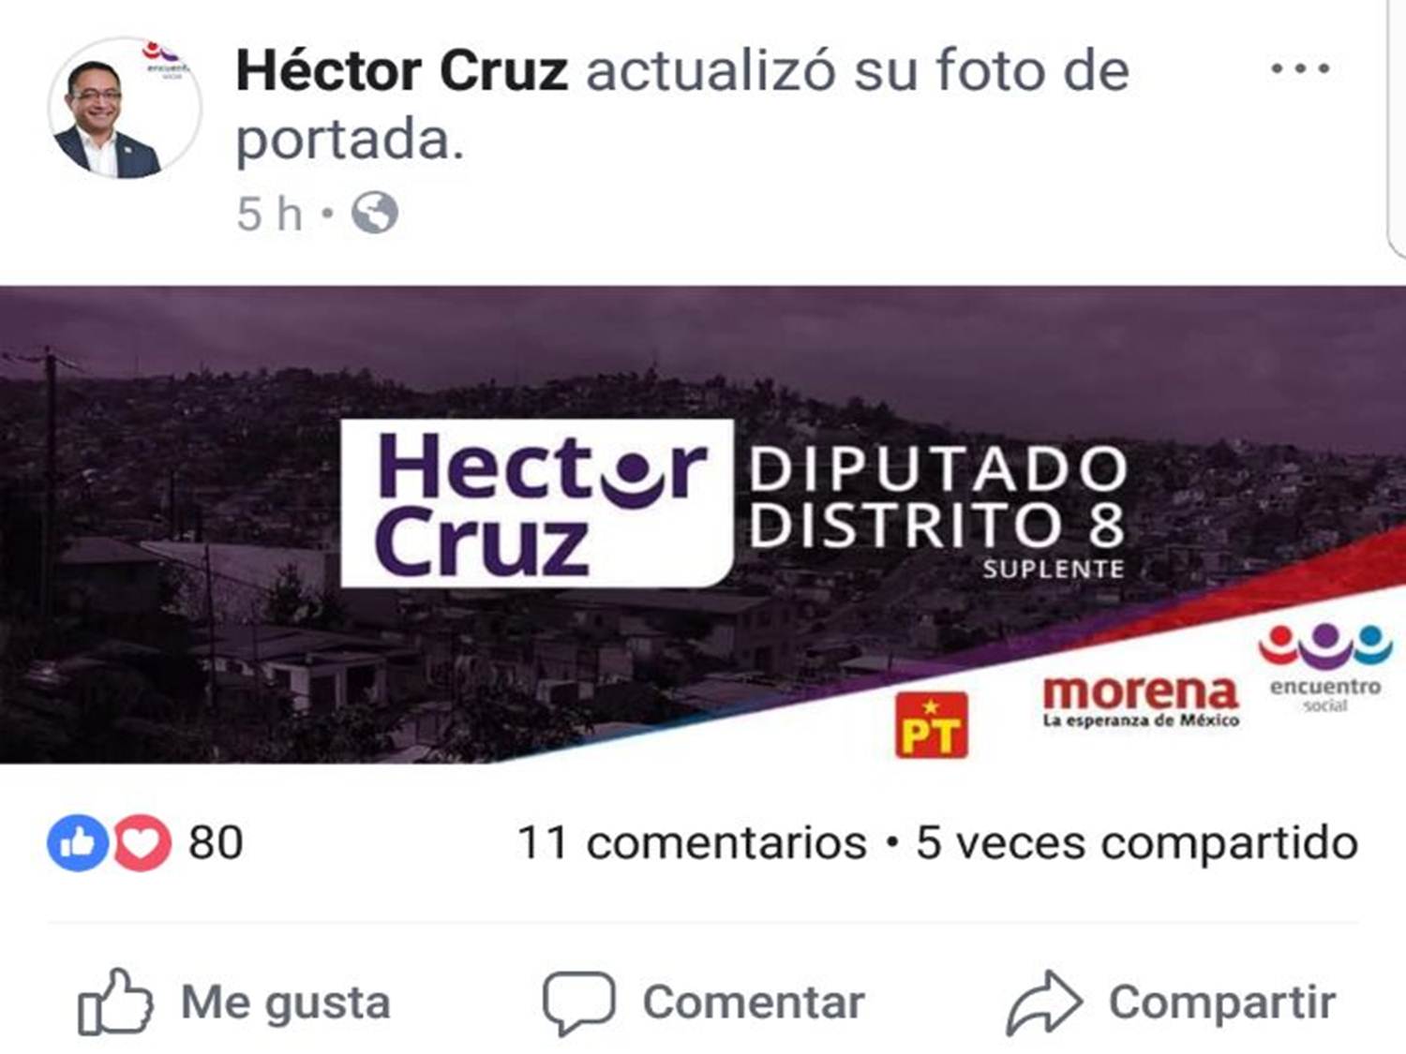Open the Héctor Cruz profile name link
This screenshot has height=1054, width=1406.
401,70
